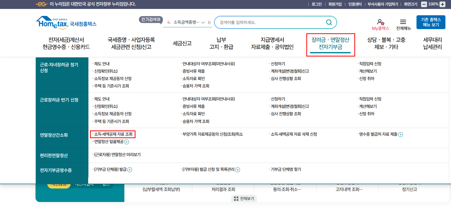Open 세금신고 menu
451x214 pixels.
coord(182,43)
